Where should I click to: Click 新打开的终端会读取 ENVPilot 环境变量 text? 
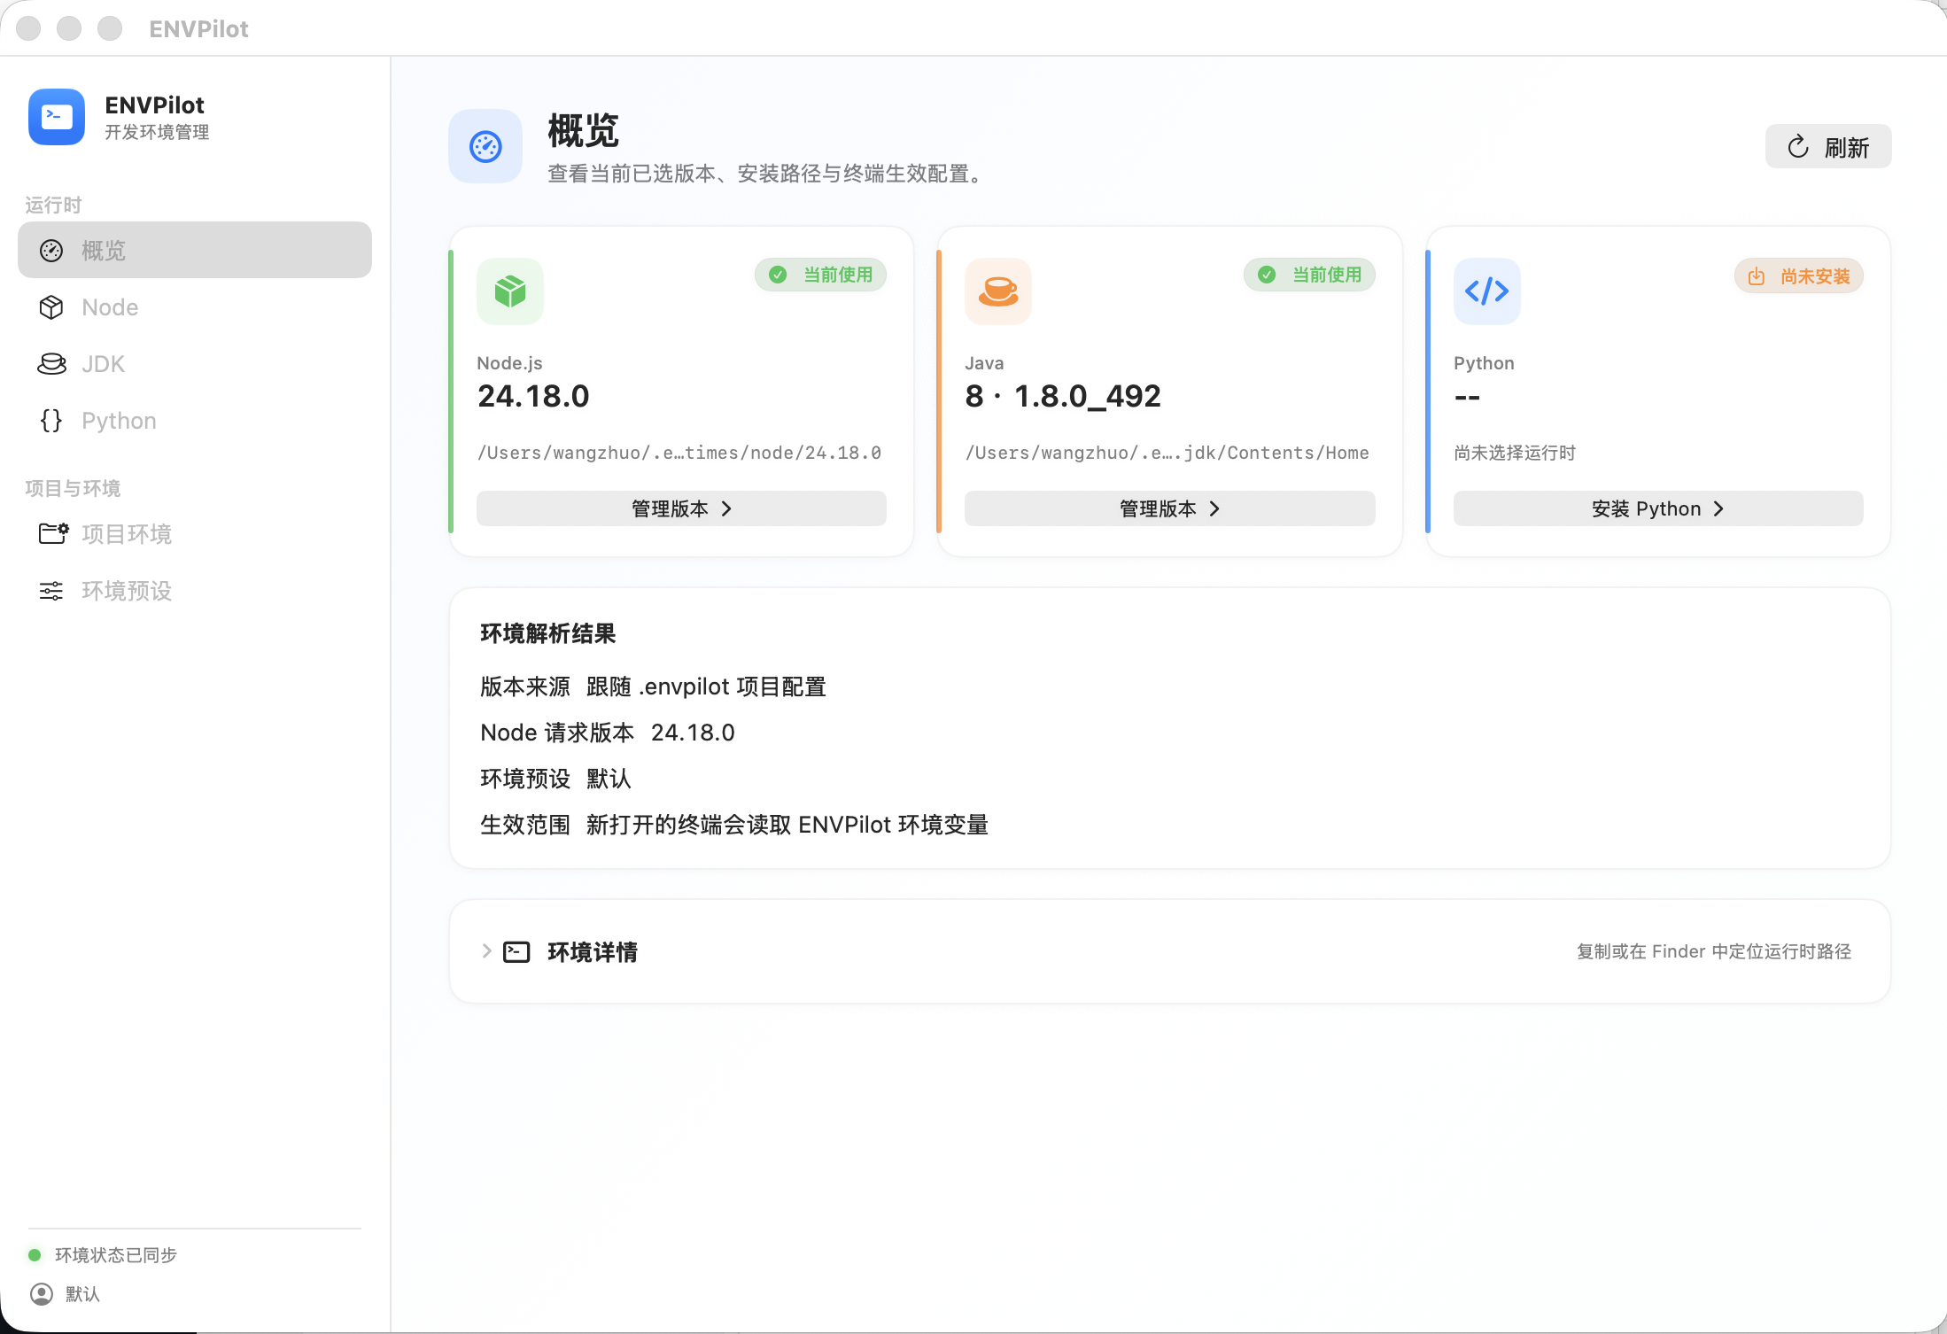[x=787, y=825]
